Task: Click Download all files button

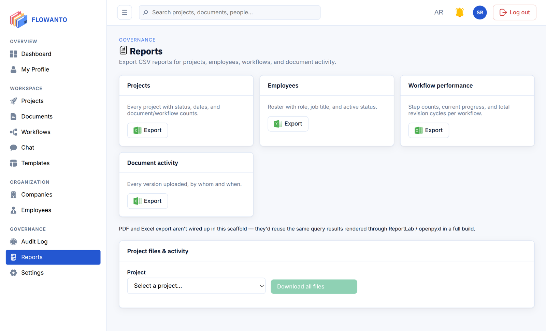Action: (314, 287)
